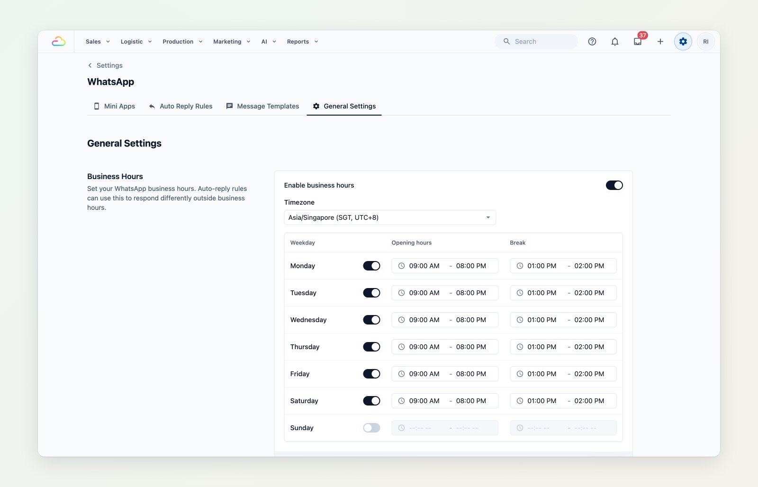
Task: Open the RI user avatar
Action: (706, 42)
